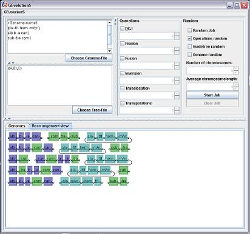Switch to the Genomes tab

17,126
